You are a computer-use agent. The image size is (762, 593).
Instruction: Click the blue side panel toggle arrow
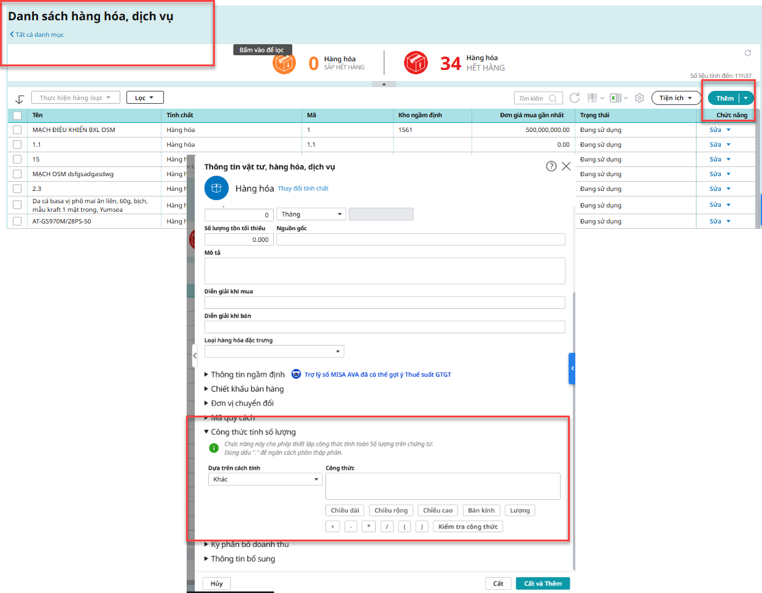[572, 368]
